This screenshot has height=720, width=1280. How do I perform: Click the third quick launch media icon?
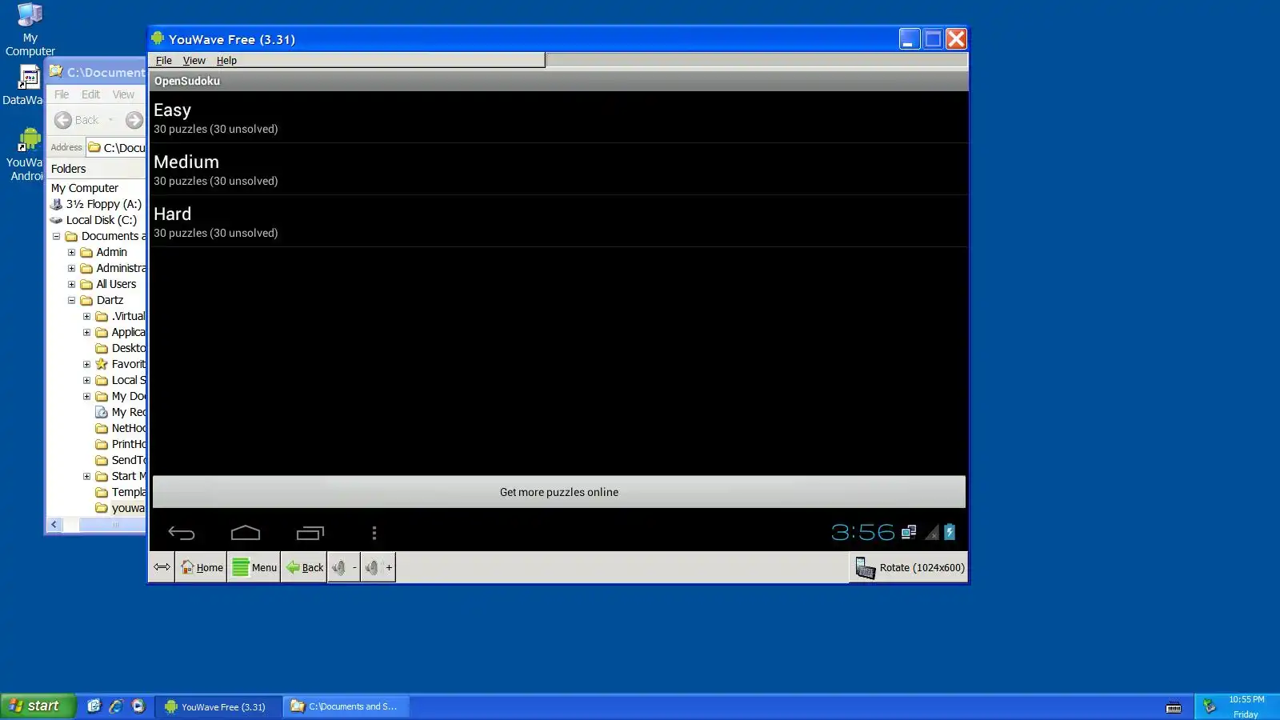(138, 706)
